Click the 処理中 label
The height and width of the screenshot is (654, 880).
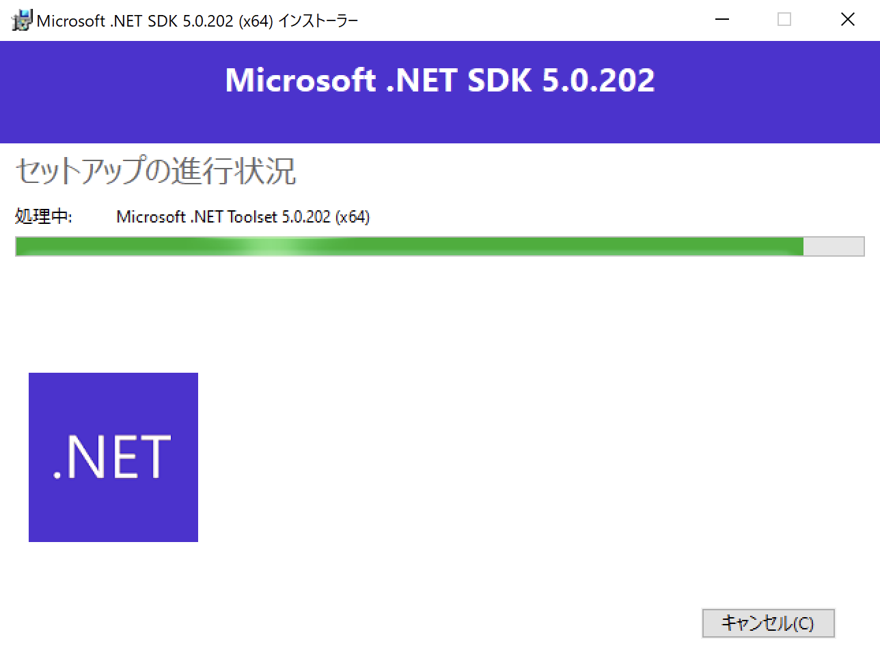[43, 217]
